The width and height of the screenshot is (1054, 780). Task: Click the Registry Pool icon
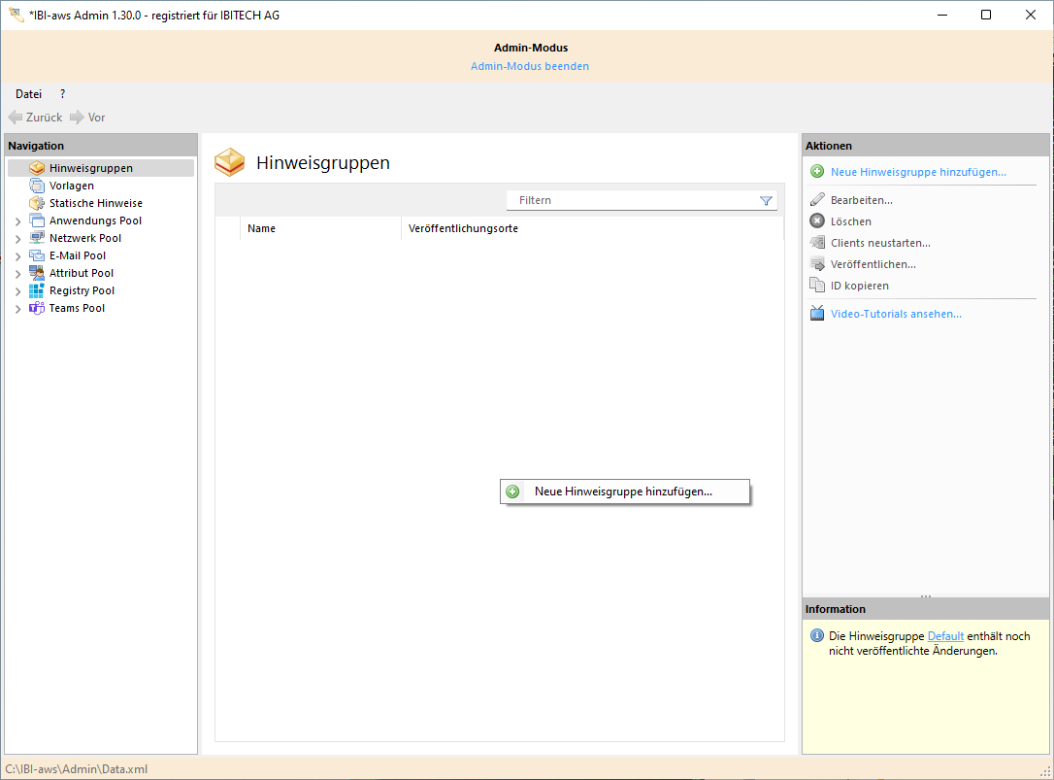37,290
